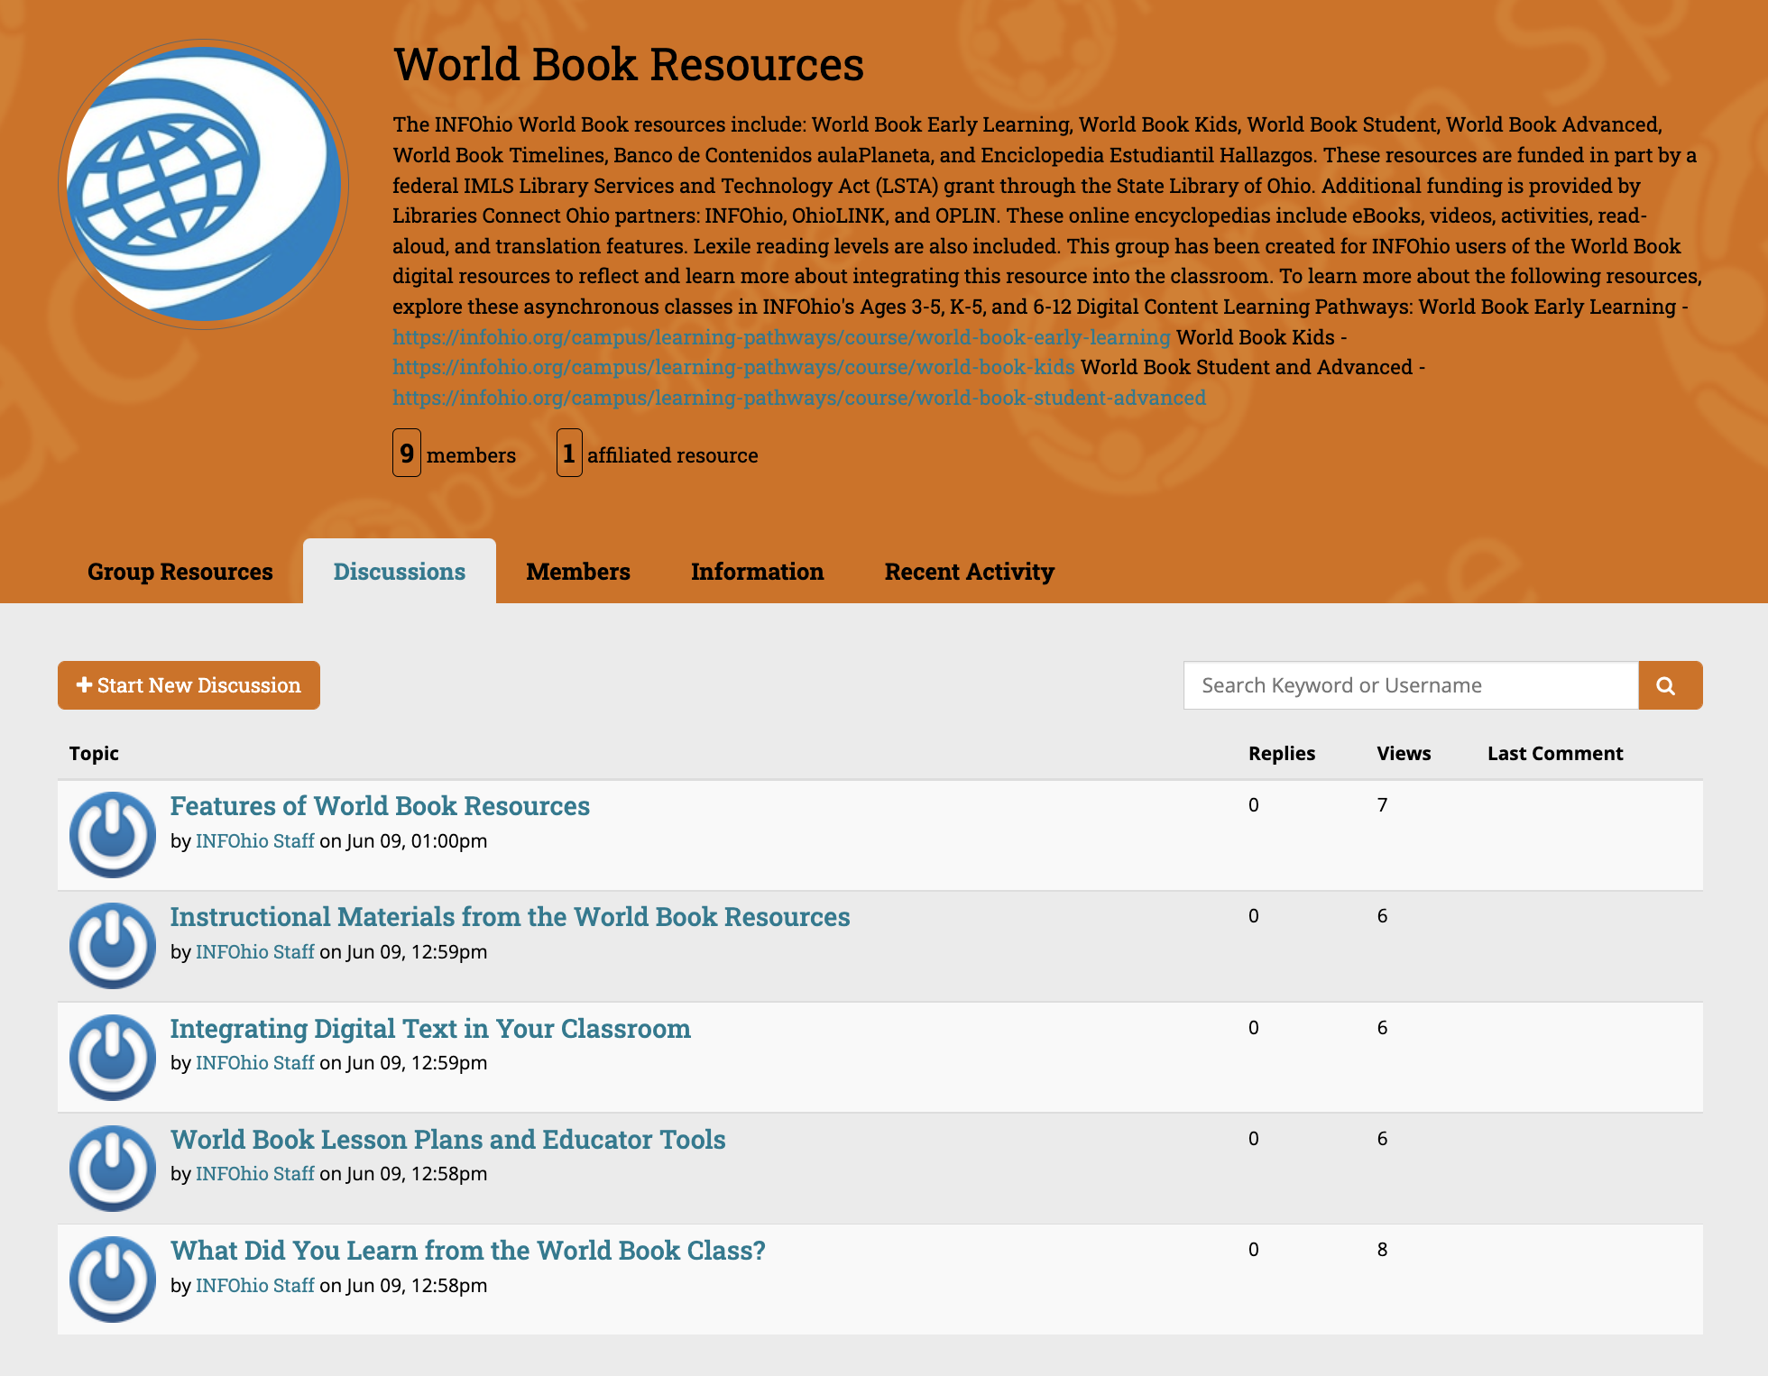Viewport: 1768px width, 1376px height.
Task: Click the World Book Resources globe logo
Action: coord(204,184)
